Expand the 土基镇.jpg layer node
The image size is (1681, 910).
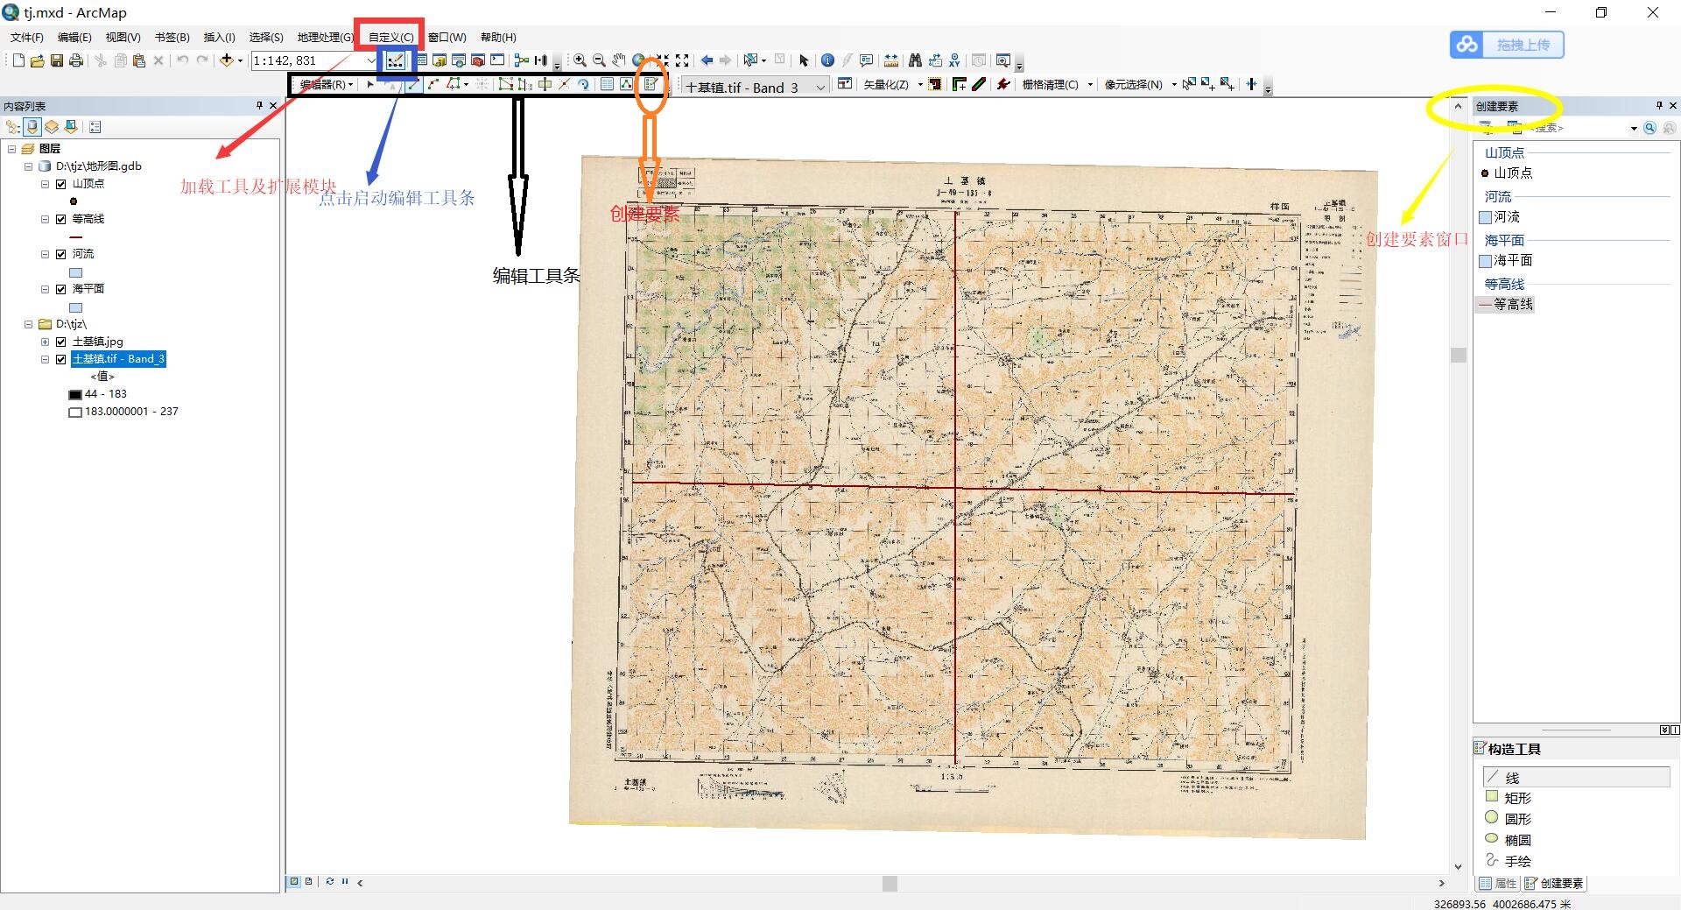45,342
